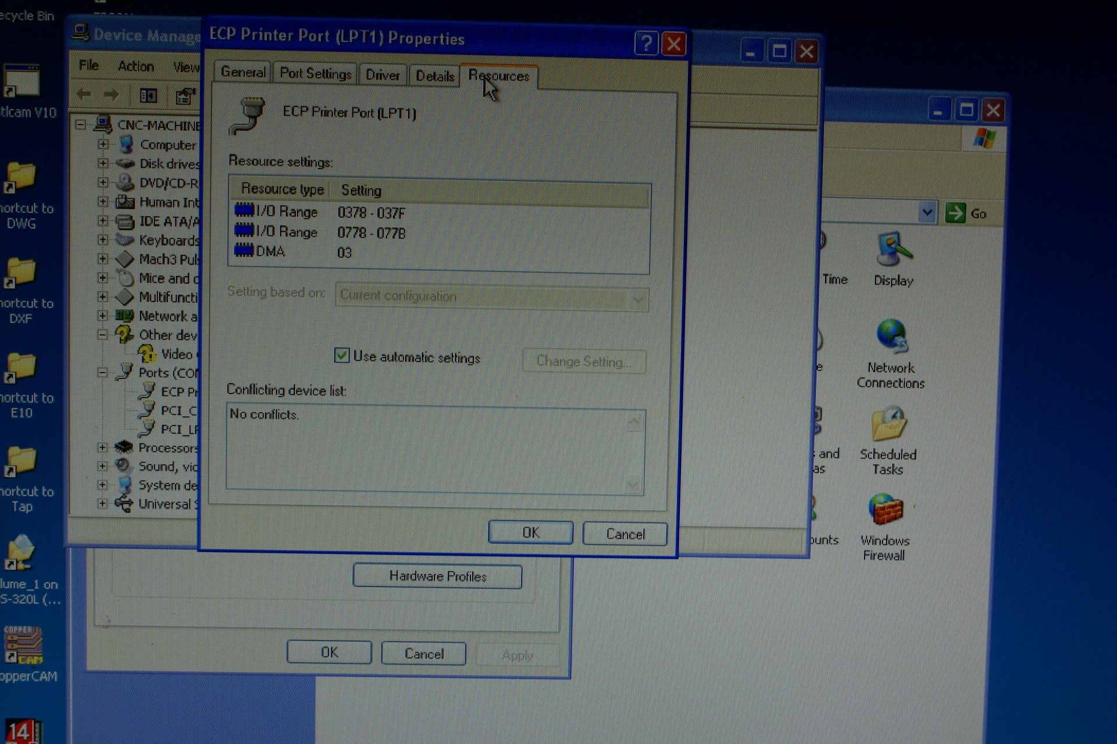1117x744 pixels.
Task: Expand the Processors tree node
Action: tap(102, 447)
